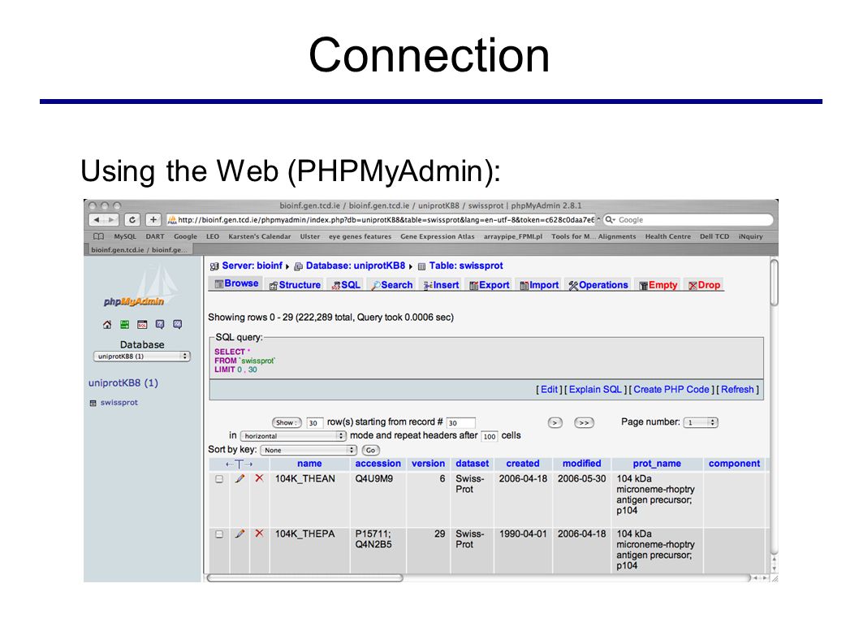Click the full texts toggle arrows in table header
This screenshot has height=644, width=859.
click(240, 464)
